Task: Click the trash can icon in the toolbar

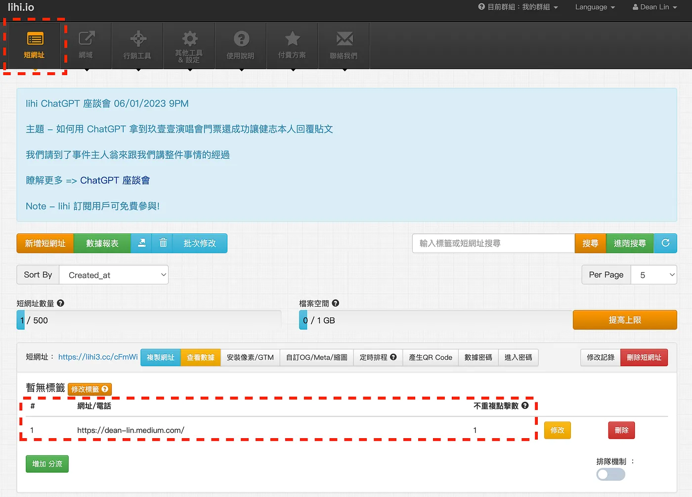Action: [163, 243]
